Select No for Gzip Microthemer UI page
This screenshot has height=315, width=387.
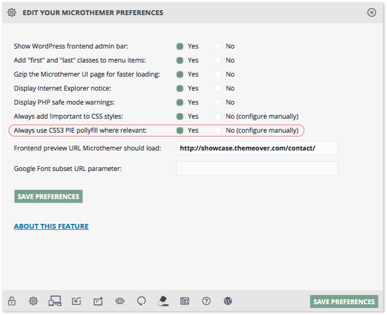pos(218,74)
